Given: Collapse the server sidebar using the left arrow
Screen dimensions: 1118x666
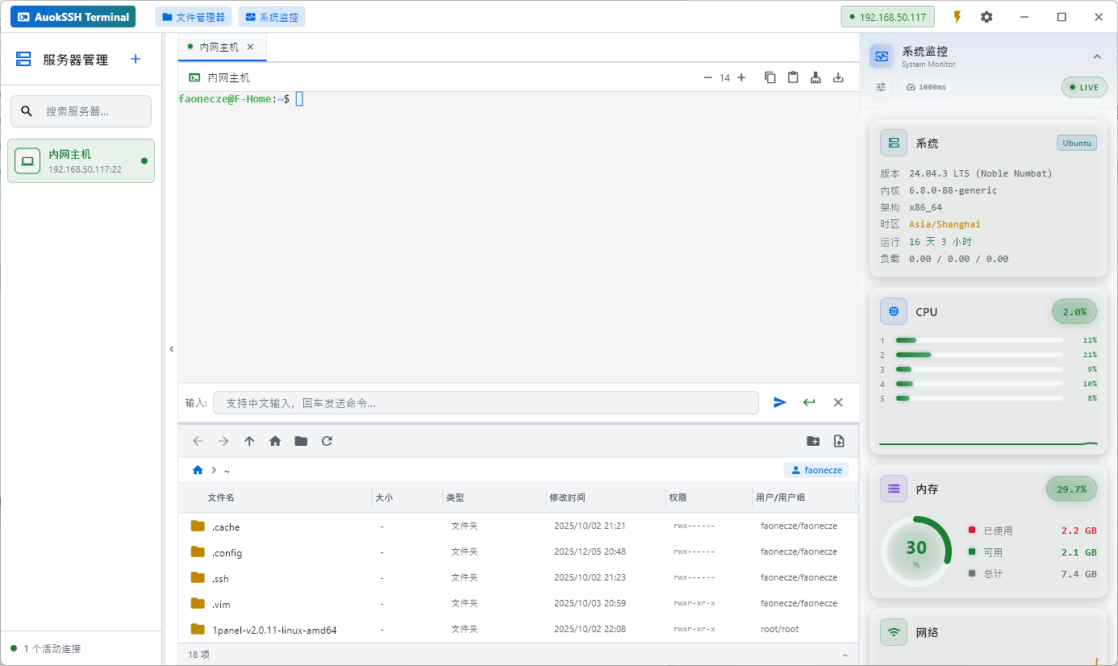Looking at the screenshot, I should tap(171, 349).
